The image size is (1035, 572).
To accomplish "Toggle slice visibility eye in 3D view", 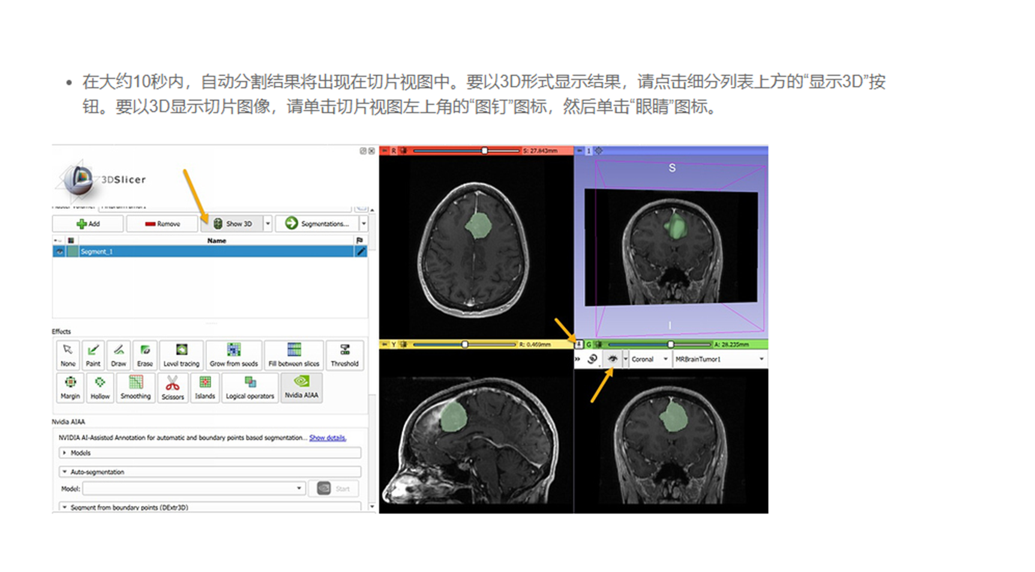I will click(x=613, y=359).
